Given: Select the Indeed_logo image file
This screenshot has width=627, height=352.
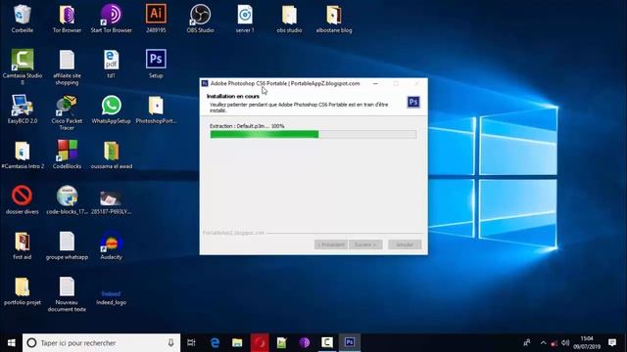Looking at the screenshot, I should pos(111,297).
